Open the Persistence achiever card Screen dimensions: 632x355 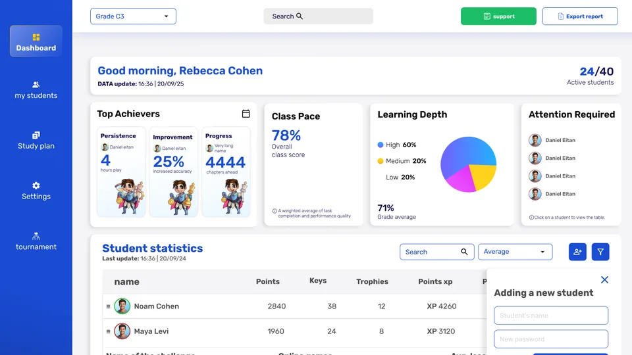[121, 172]
